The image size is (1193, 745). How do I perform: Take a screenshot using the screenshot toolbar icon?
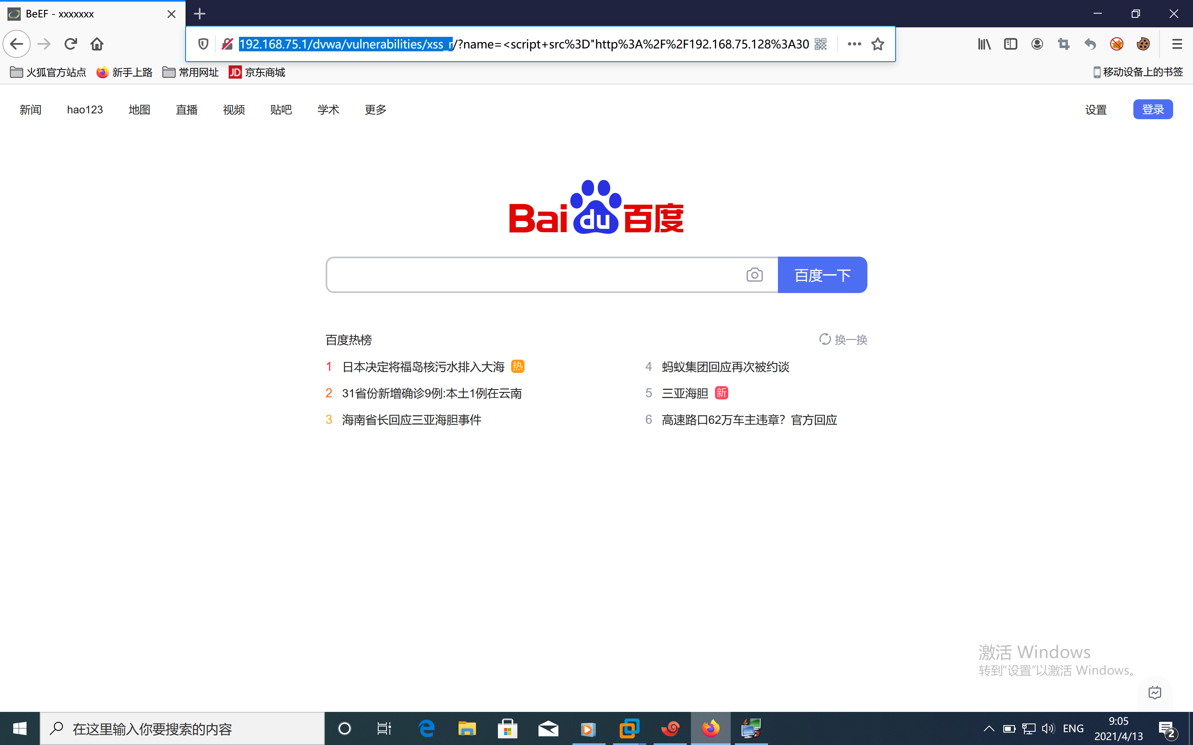tap(1064, 44)
